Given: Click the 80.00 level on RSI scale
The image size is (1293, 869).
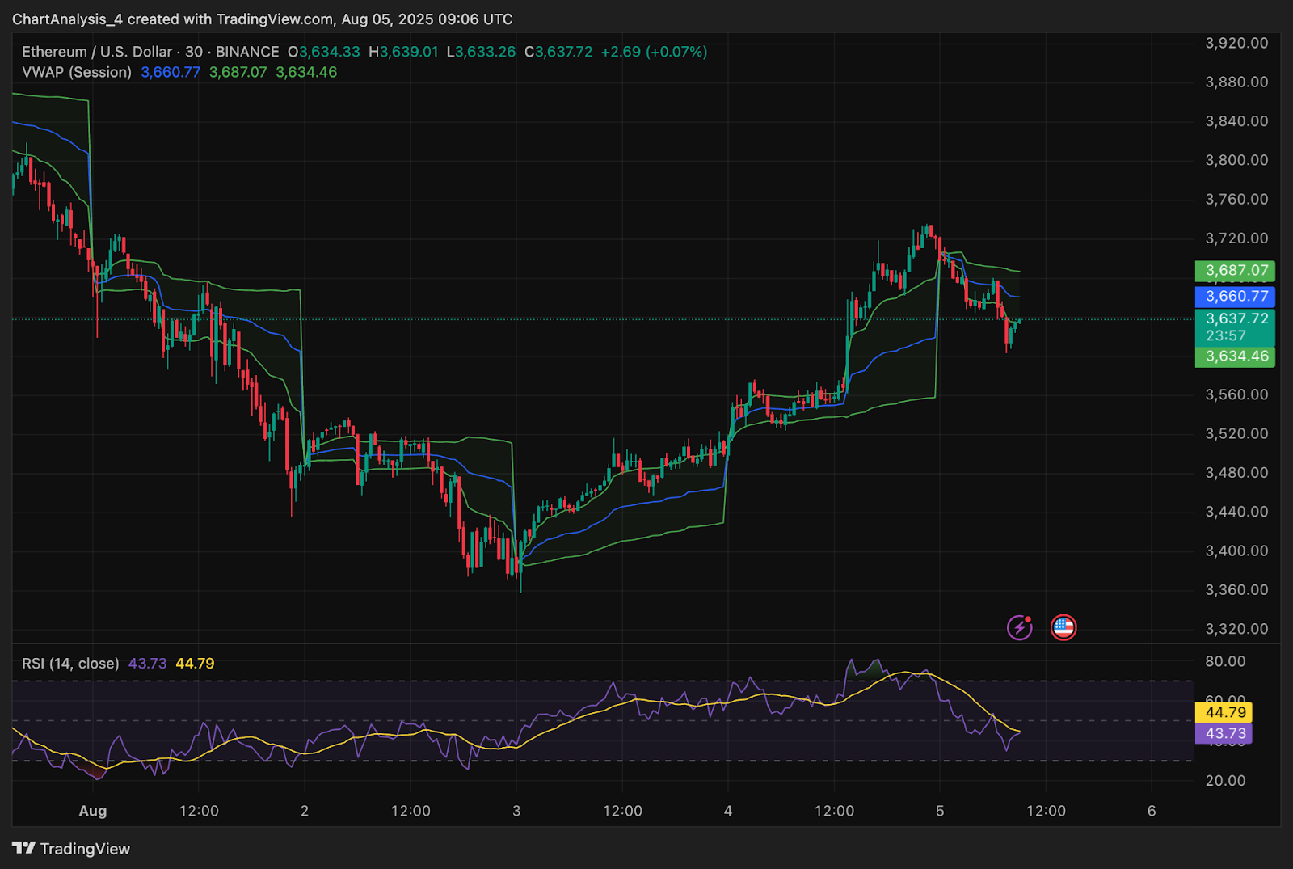Looking at the screenshot, I should click(x=1225, y=661).
